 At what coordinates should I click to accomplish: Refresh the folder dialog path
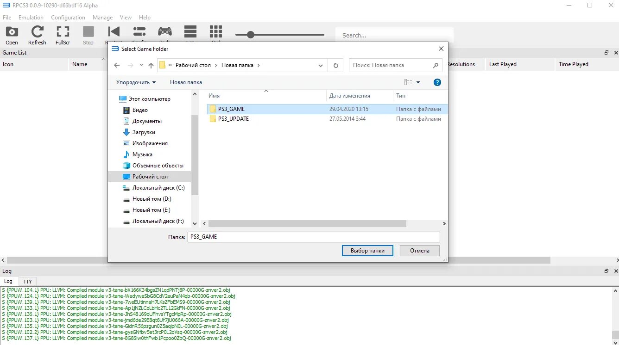335,65
